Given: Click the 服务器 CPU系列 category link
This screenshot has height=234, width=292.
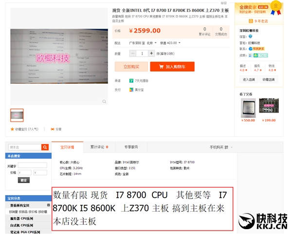Looking at the screenshot, I should coord(21,218).
